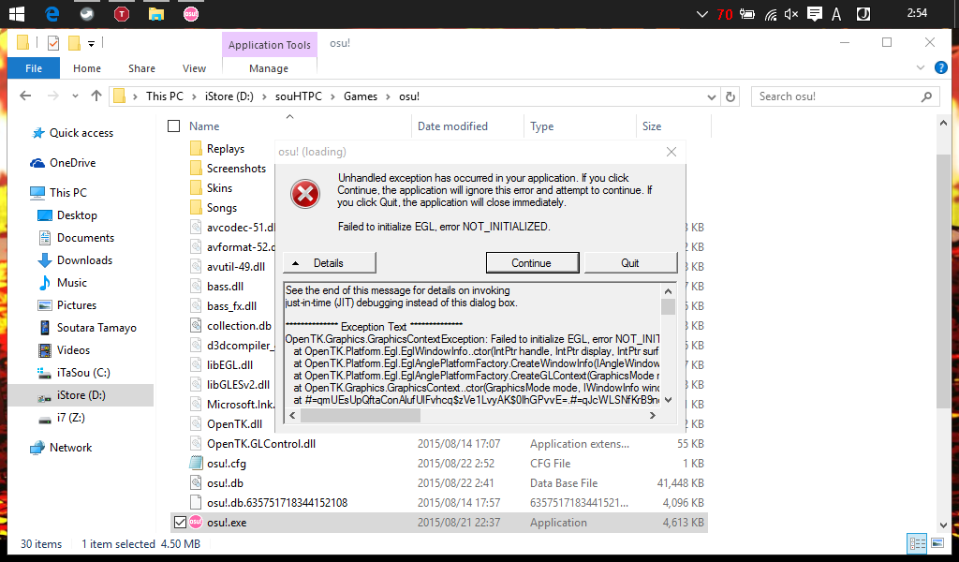Screen dimensions: 959x562
Task: Collapse the error Details section
Action: click(x=329, y=263)
